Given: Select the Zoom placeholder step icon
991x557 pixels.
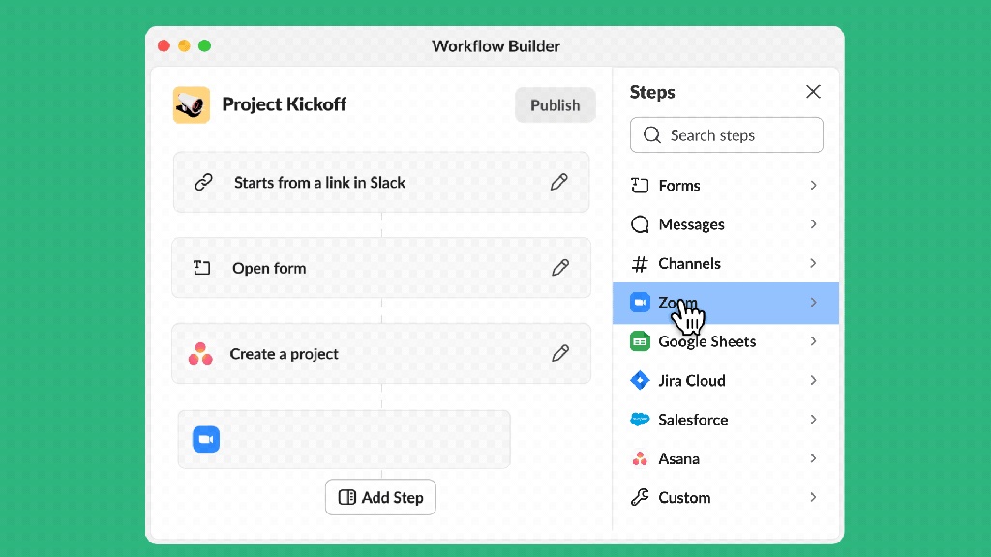Looking at the screenshot, I should [206, 439].
